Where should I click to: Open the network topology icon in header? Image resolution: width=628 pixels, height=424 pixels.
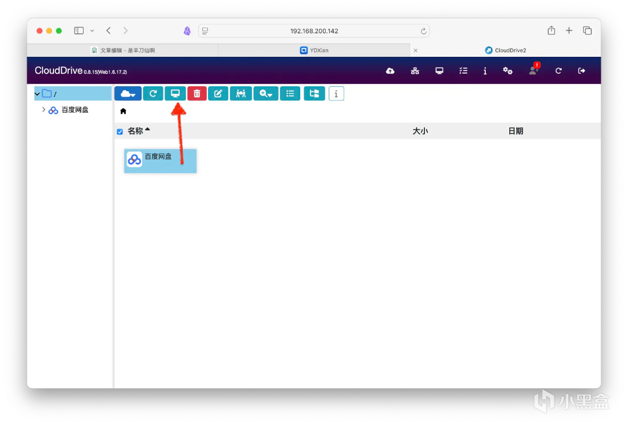[415, 71]
